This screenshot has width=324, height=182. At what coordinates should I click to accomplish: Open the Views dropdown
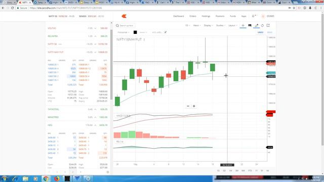[197, 25]
